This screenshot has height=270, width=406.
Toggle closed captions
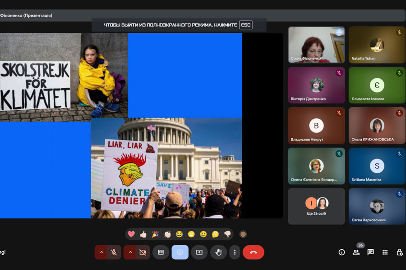click(161, 252)
